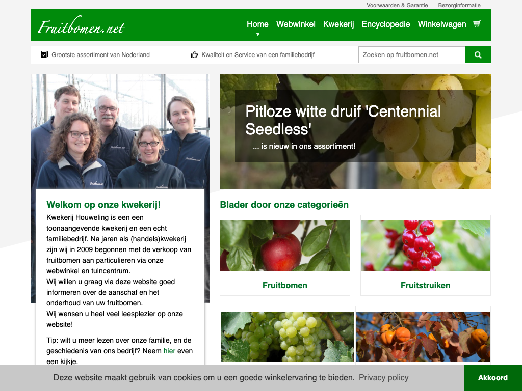Open the Fruitstruiken category link
Image resolution: width=522 pixels, height=391 pixels.
click(x=426, y=285)
